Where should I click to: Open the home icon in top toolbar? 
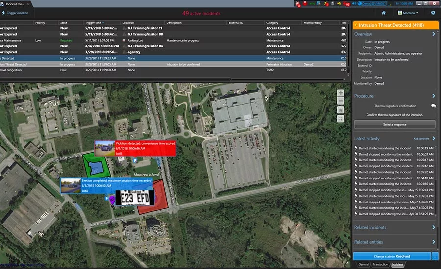[384, 13]
